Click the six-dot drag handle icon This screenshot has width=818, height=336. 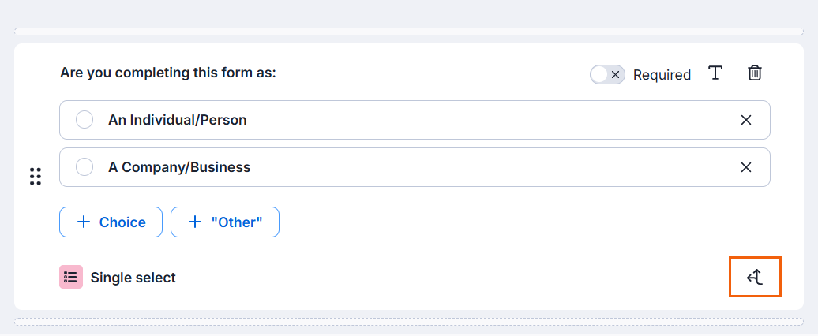36,177
